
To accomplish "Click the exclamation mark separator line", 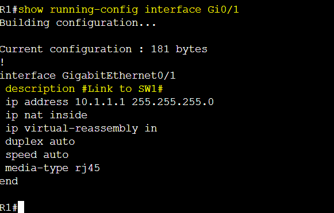I will (x=2, y=63).
